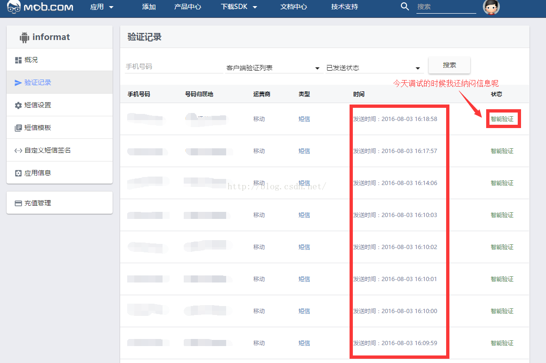This screenshot has height=363, width=546.
Task: Click the Android icon beside informat
Action: (24, 37)
